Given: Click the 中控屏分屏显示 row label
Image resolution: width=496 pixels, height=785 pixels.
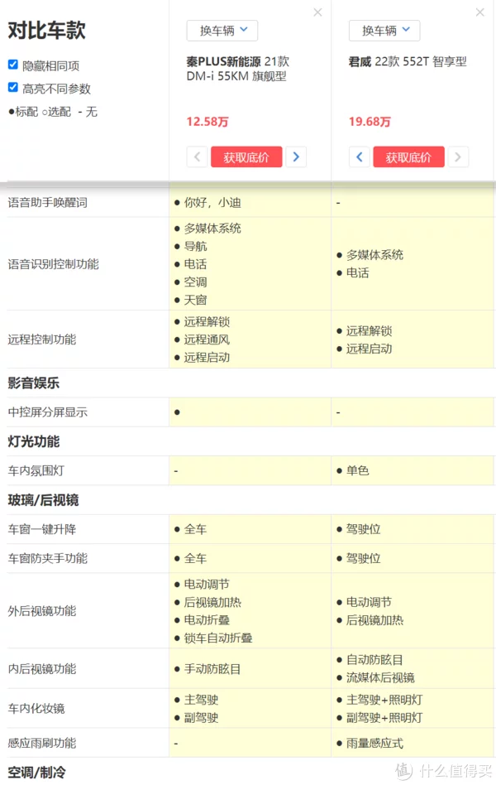Looking at the screenshot, I should click(x=47, y=412).
